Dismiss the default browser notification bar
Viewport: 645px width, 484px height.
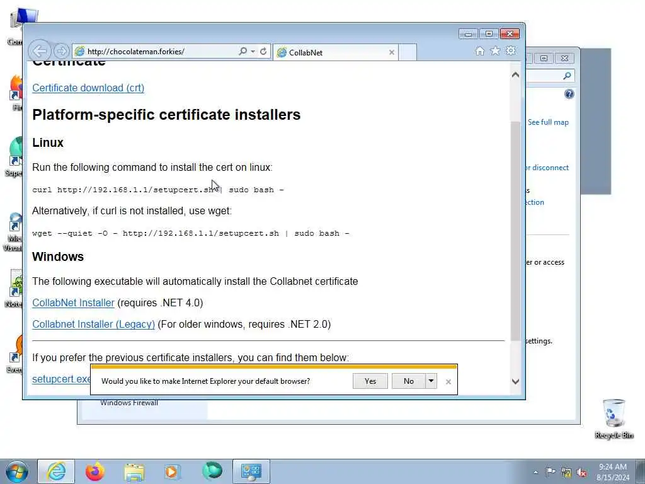pyautogui.click(x=448, y=382)
